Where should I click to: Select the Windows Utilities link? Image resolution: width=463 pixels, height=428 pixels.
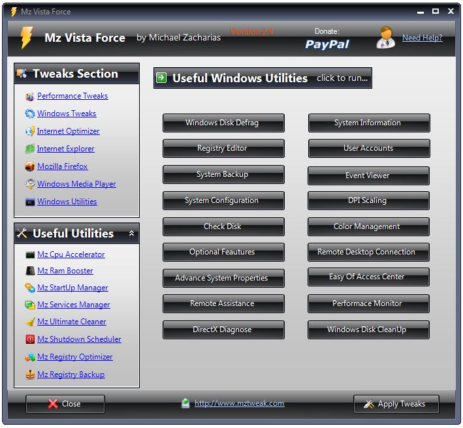coord(67,202)
